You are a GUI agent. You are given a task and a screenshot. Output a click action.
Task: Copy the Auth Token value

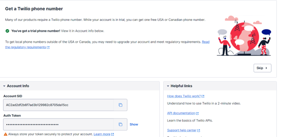[x=120, y=124]
